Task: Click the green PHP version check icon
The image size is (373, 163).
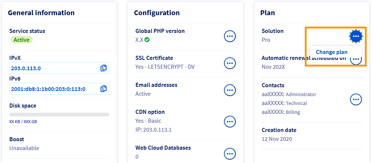Action: (147, 40)
